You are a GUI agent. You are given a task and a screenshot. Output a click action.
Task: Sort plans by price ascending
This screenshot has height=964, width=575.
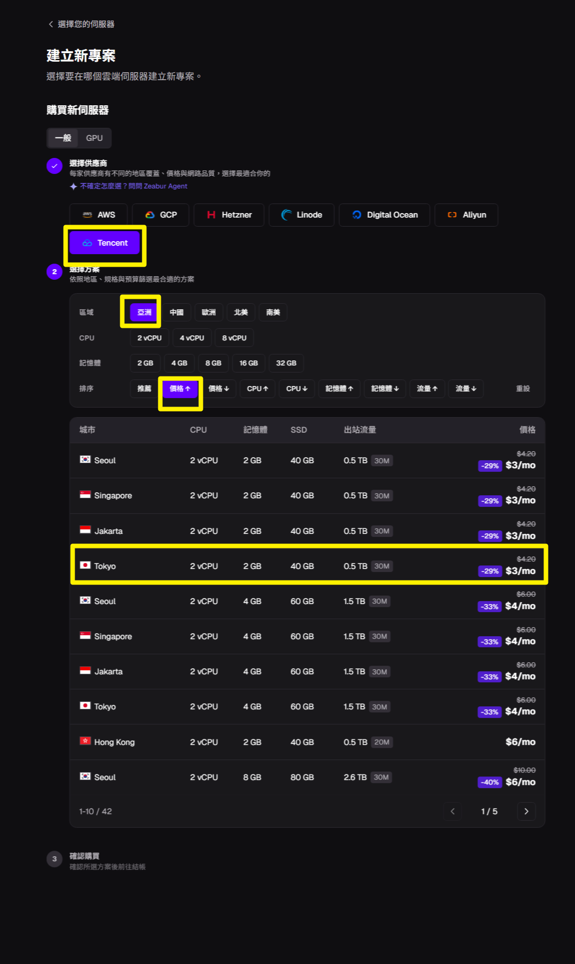pyautogui.click(x=180, y=389)
